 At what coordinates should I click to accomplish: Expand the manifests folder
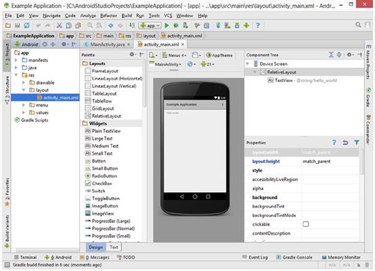pyautogui.click(x=16, y=60)
